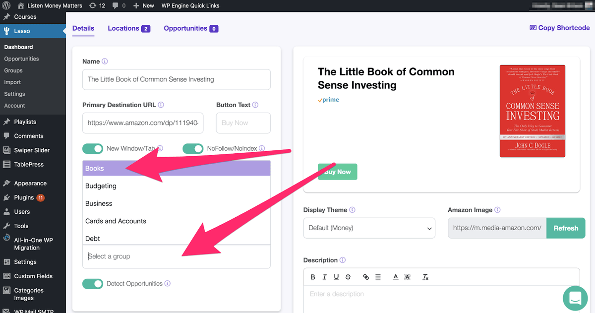The height and width of the screenshot is (313, 595).
Task: Click info icon beside NoFollow/NoIndex
Action: click(x=262, y=148)
